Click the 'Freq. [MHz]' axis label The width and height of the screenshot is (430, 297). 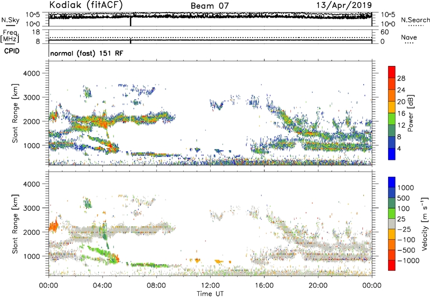(x=10, y=36)
